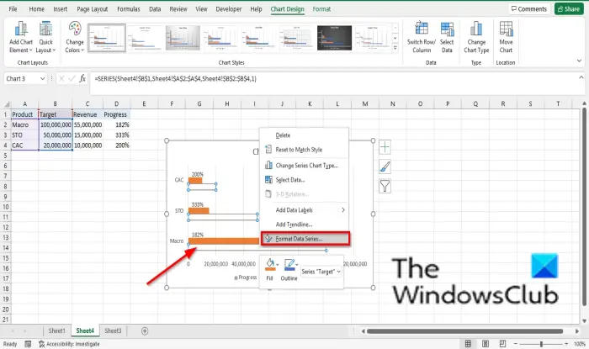
Task: Switch to Page Break Preview icon
Action: (x=502, y=343)
